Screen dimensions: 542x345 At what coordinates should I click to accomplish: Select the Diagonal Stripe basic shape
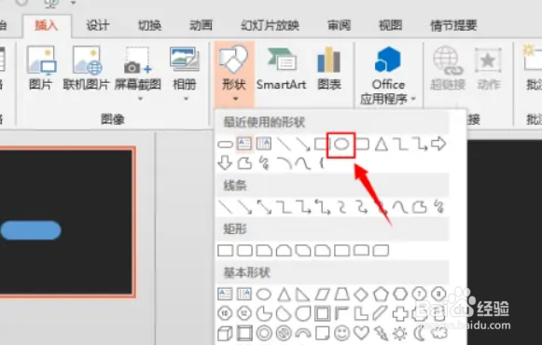click(x=381, y=313)
